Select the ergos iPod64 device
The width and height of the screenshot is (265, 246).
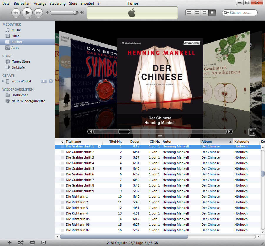(21, 81)
